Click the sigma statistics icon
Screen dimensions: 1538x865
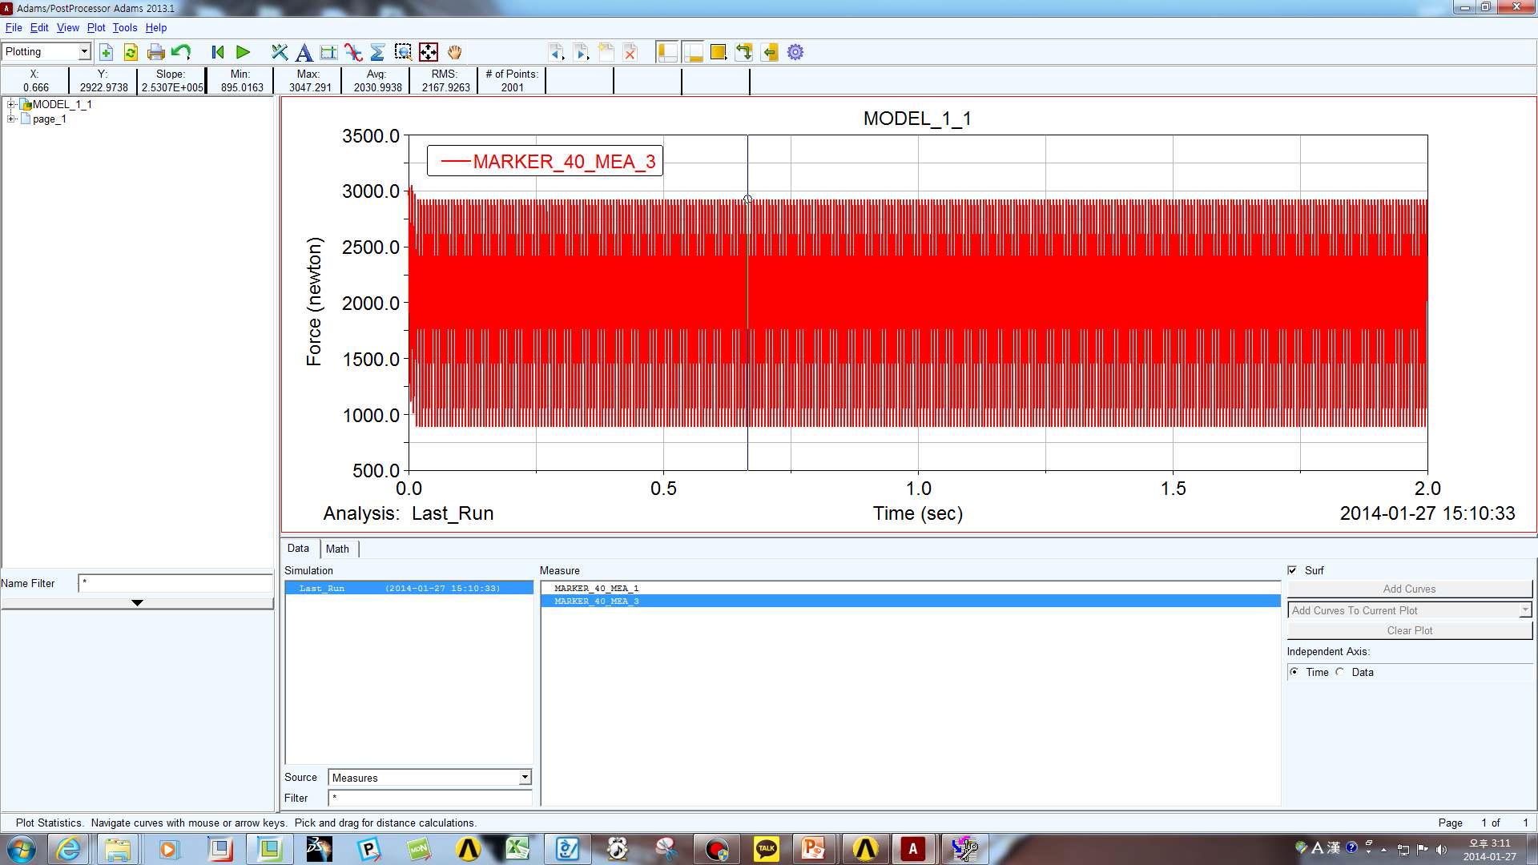(377, 53)
